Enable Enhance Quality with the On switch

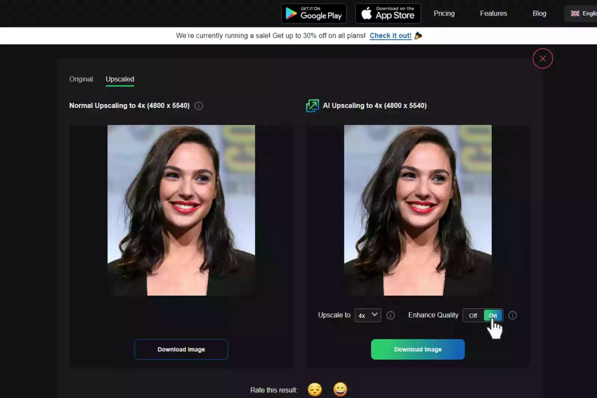[493, 315]
